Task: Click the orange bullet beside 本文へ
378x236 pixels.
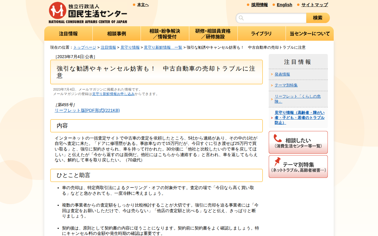Action: coord(134,5)
